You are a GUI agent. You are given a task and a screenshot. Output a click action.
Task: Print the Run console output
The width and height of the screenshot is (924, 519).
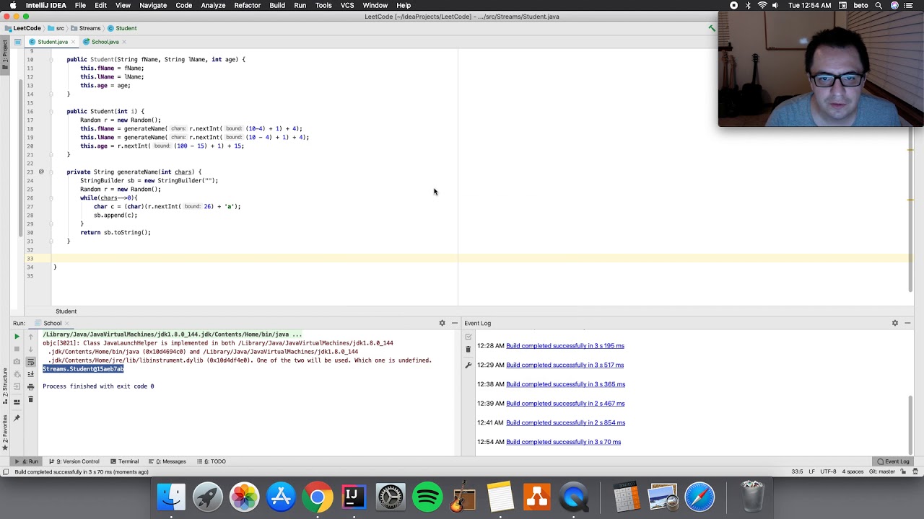[x=30, y=387]
